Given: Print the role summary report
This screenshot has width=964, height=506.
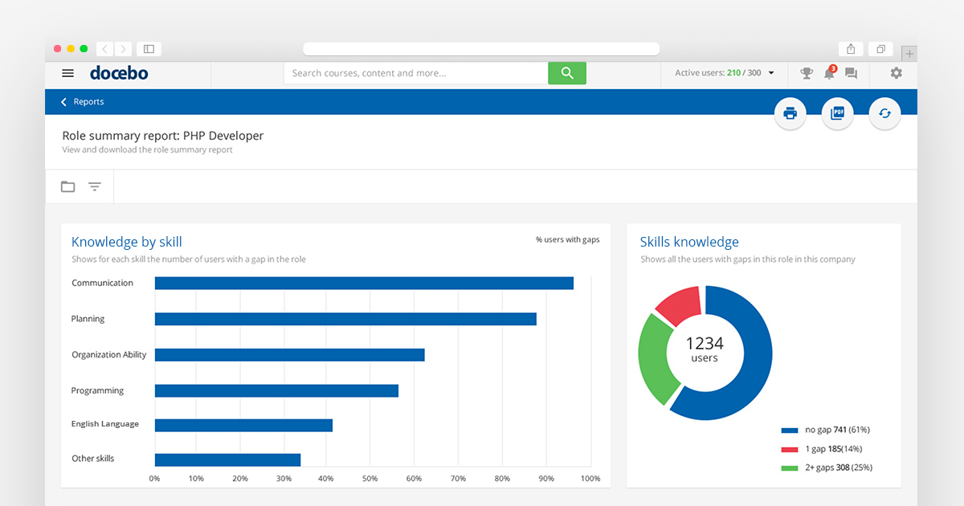Looking at the screenshot, I should 790,113.
